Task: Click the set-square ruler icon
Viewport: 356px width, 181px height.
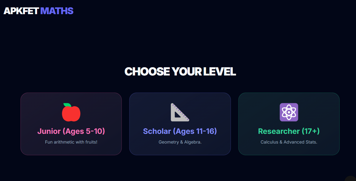Action: (x=180, y=112)
